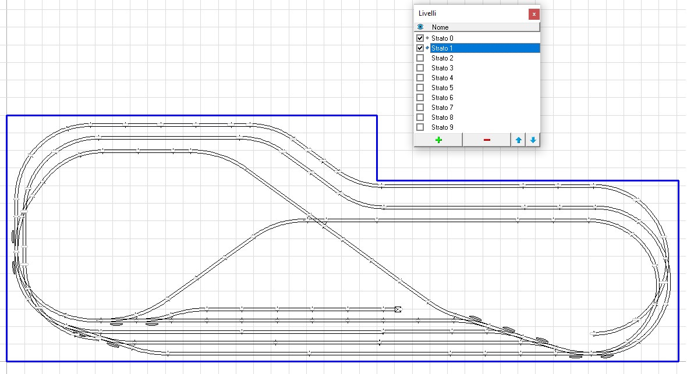Tick the Strato 3 checkbox
This screenshot has width=687, height=374.
pos(420,68)
